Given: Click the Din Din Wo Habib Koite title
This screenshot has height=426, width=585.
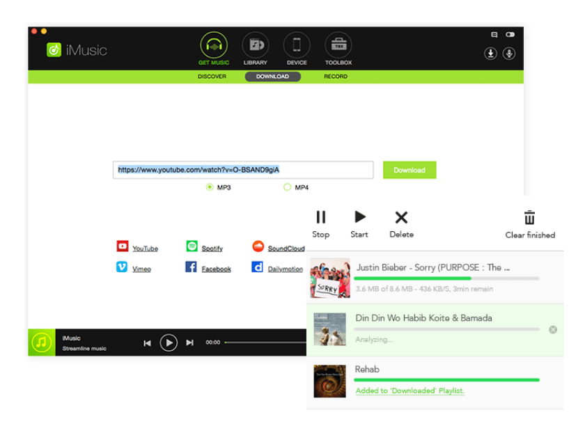Looking at the screenshot, I should 424,318.
